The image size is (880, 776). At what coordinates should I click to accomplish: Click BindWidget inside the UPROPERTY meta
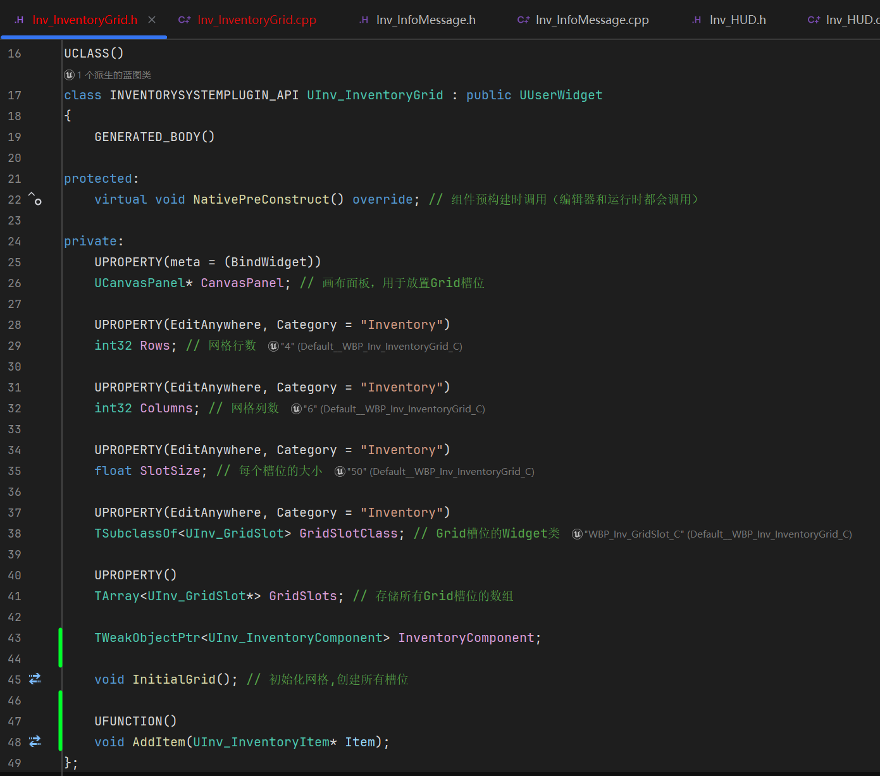(x=269, y=262)
